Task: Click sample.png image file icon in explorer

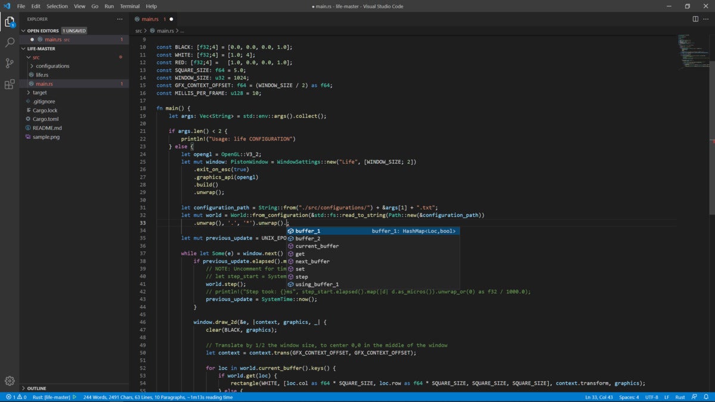Action: coord(28,137)
